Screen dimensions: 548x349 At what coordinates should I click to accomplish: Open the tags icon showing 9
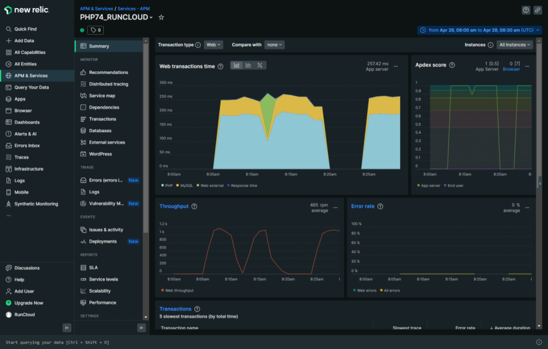95,30
